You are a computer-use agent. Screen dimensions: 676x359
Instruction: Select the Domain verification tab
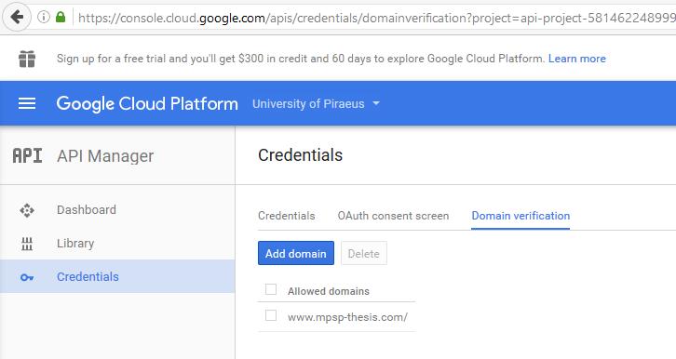(x=521, y=216)
